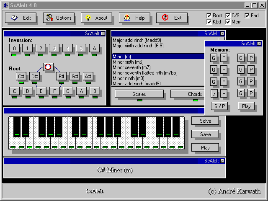The image size is (268, 201).
Task: Toggle the Kbd checkbox
Action: click(x=210, y=22)
